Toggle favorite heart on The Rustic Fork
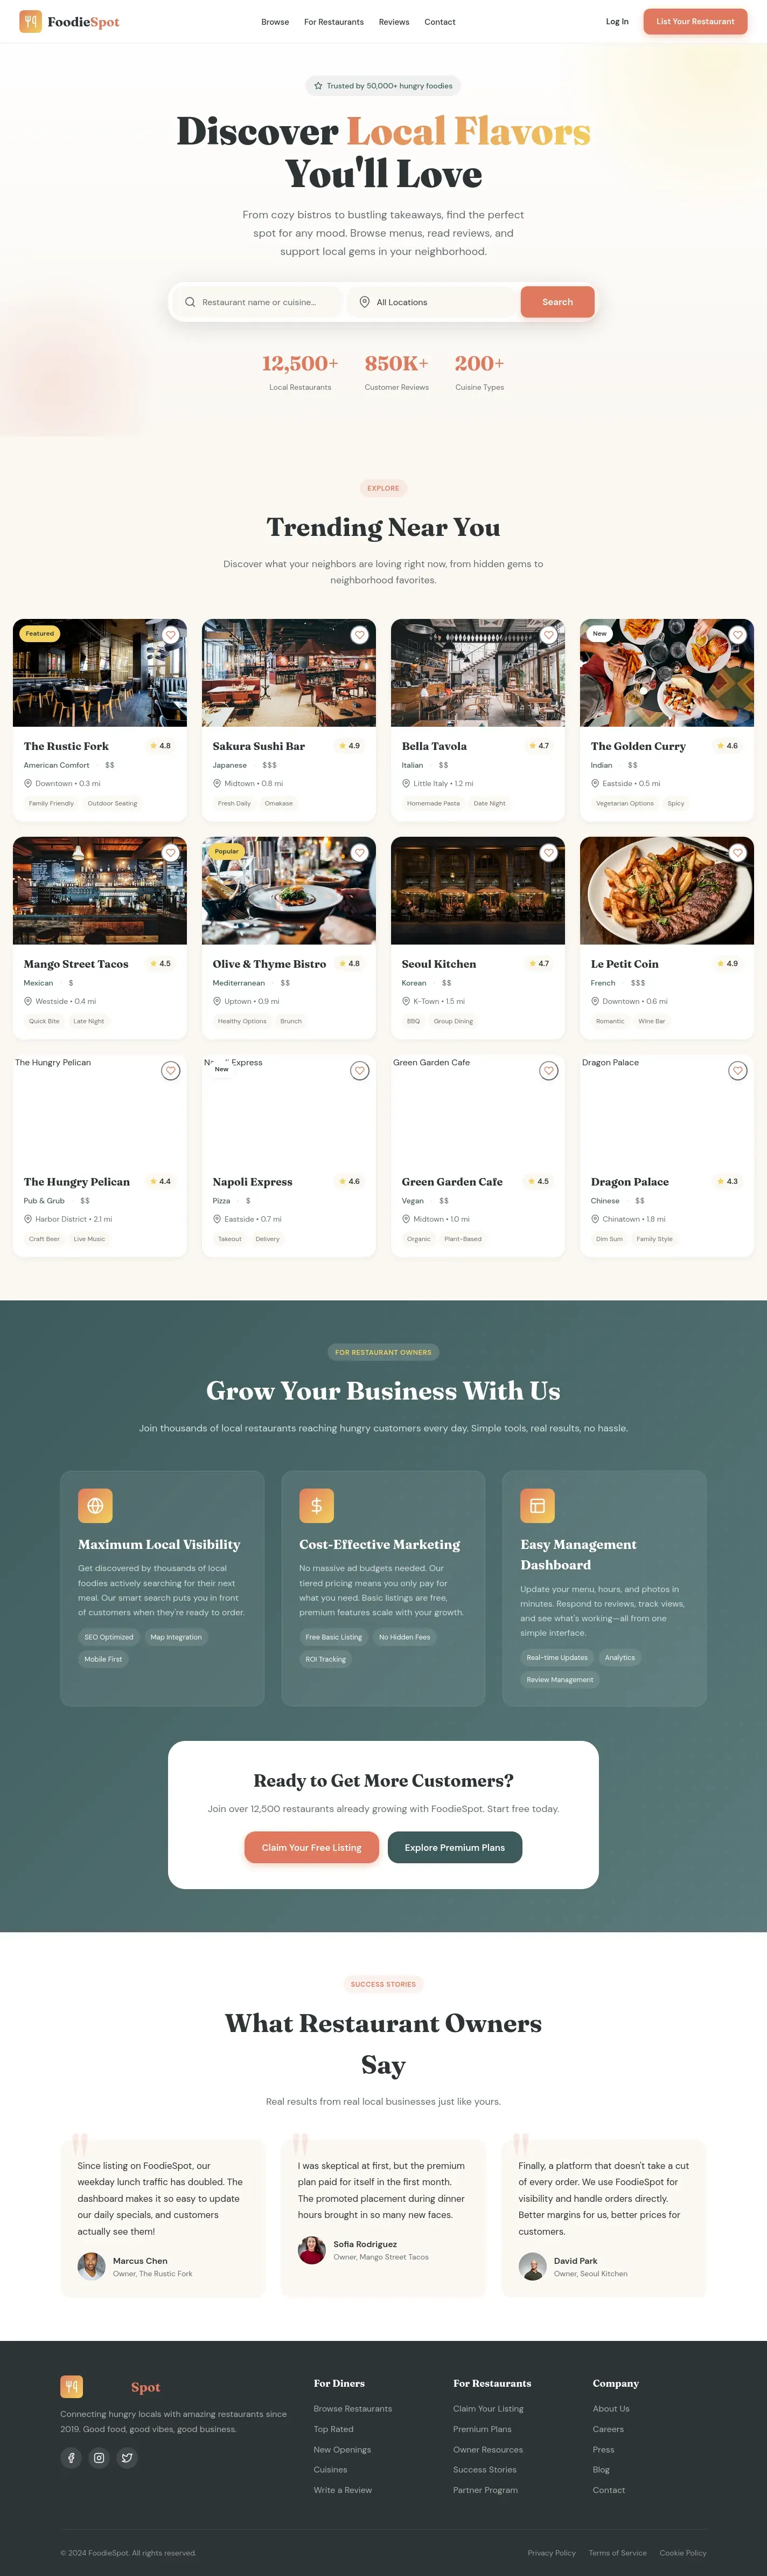This screenshot has width=767, height=2576. pos(171,635)
